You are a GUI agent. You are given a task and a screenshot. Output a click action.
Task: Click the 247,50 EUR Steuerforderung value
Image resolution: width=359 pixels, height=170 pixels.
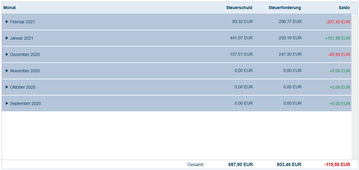pyautogui.click(x=290, y=54)
